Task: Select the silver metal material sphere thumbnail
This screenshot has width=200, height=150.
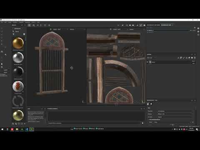Action: coord(18,57)
